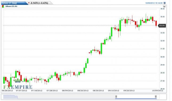Click the 07/07/2012 date label

tap(21, 91)
